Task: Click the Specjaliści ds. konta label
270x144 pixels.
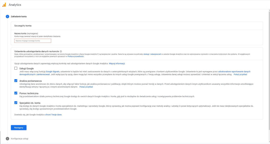Action: (30, 103)
